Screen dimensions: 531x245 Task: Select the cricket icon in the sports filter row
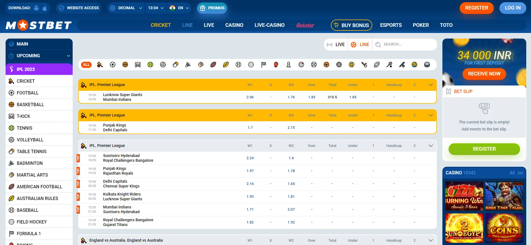(100, 65)
